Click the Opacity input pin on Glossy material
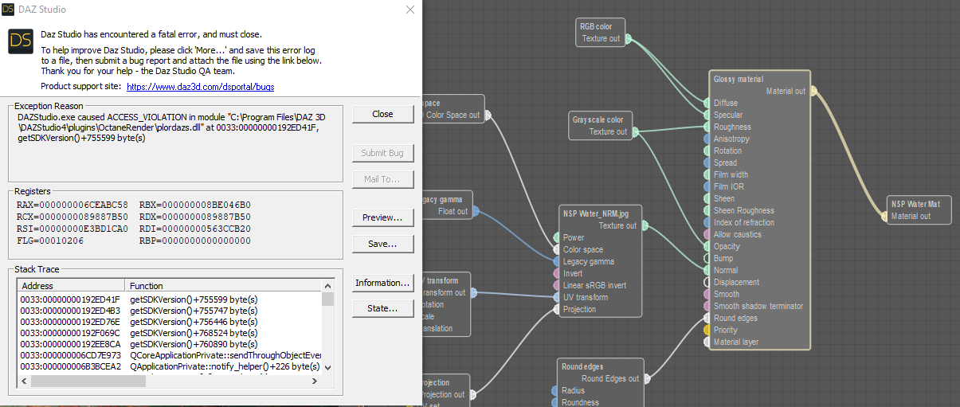960x407 pixels. pyautogui.click(x=707, y=246)
